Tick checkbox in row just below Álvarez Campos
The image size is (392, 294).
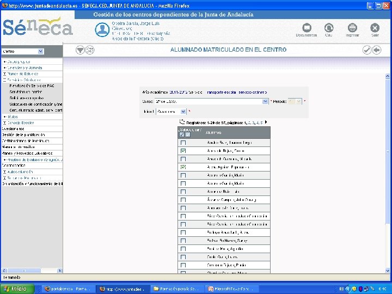[183, 208]
